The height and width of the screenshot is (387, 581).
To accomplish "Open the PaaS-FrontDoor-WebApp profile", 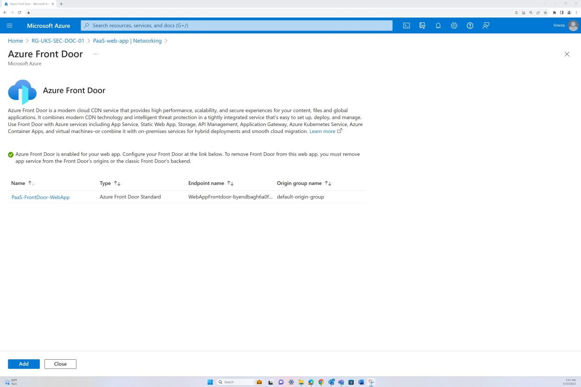I will click(x=40, y=197).
